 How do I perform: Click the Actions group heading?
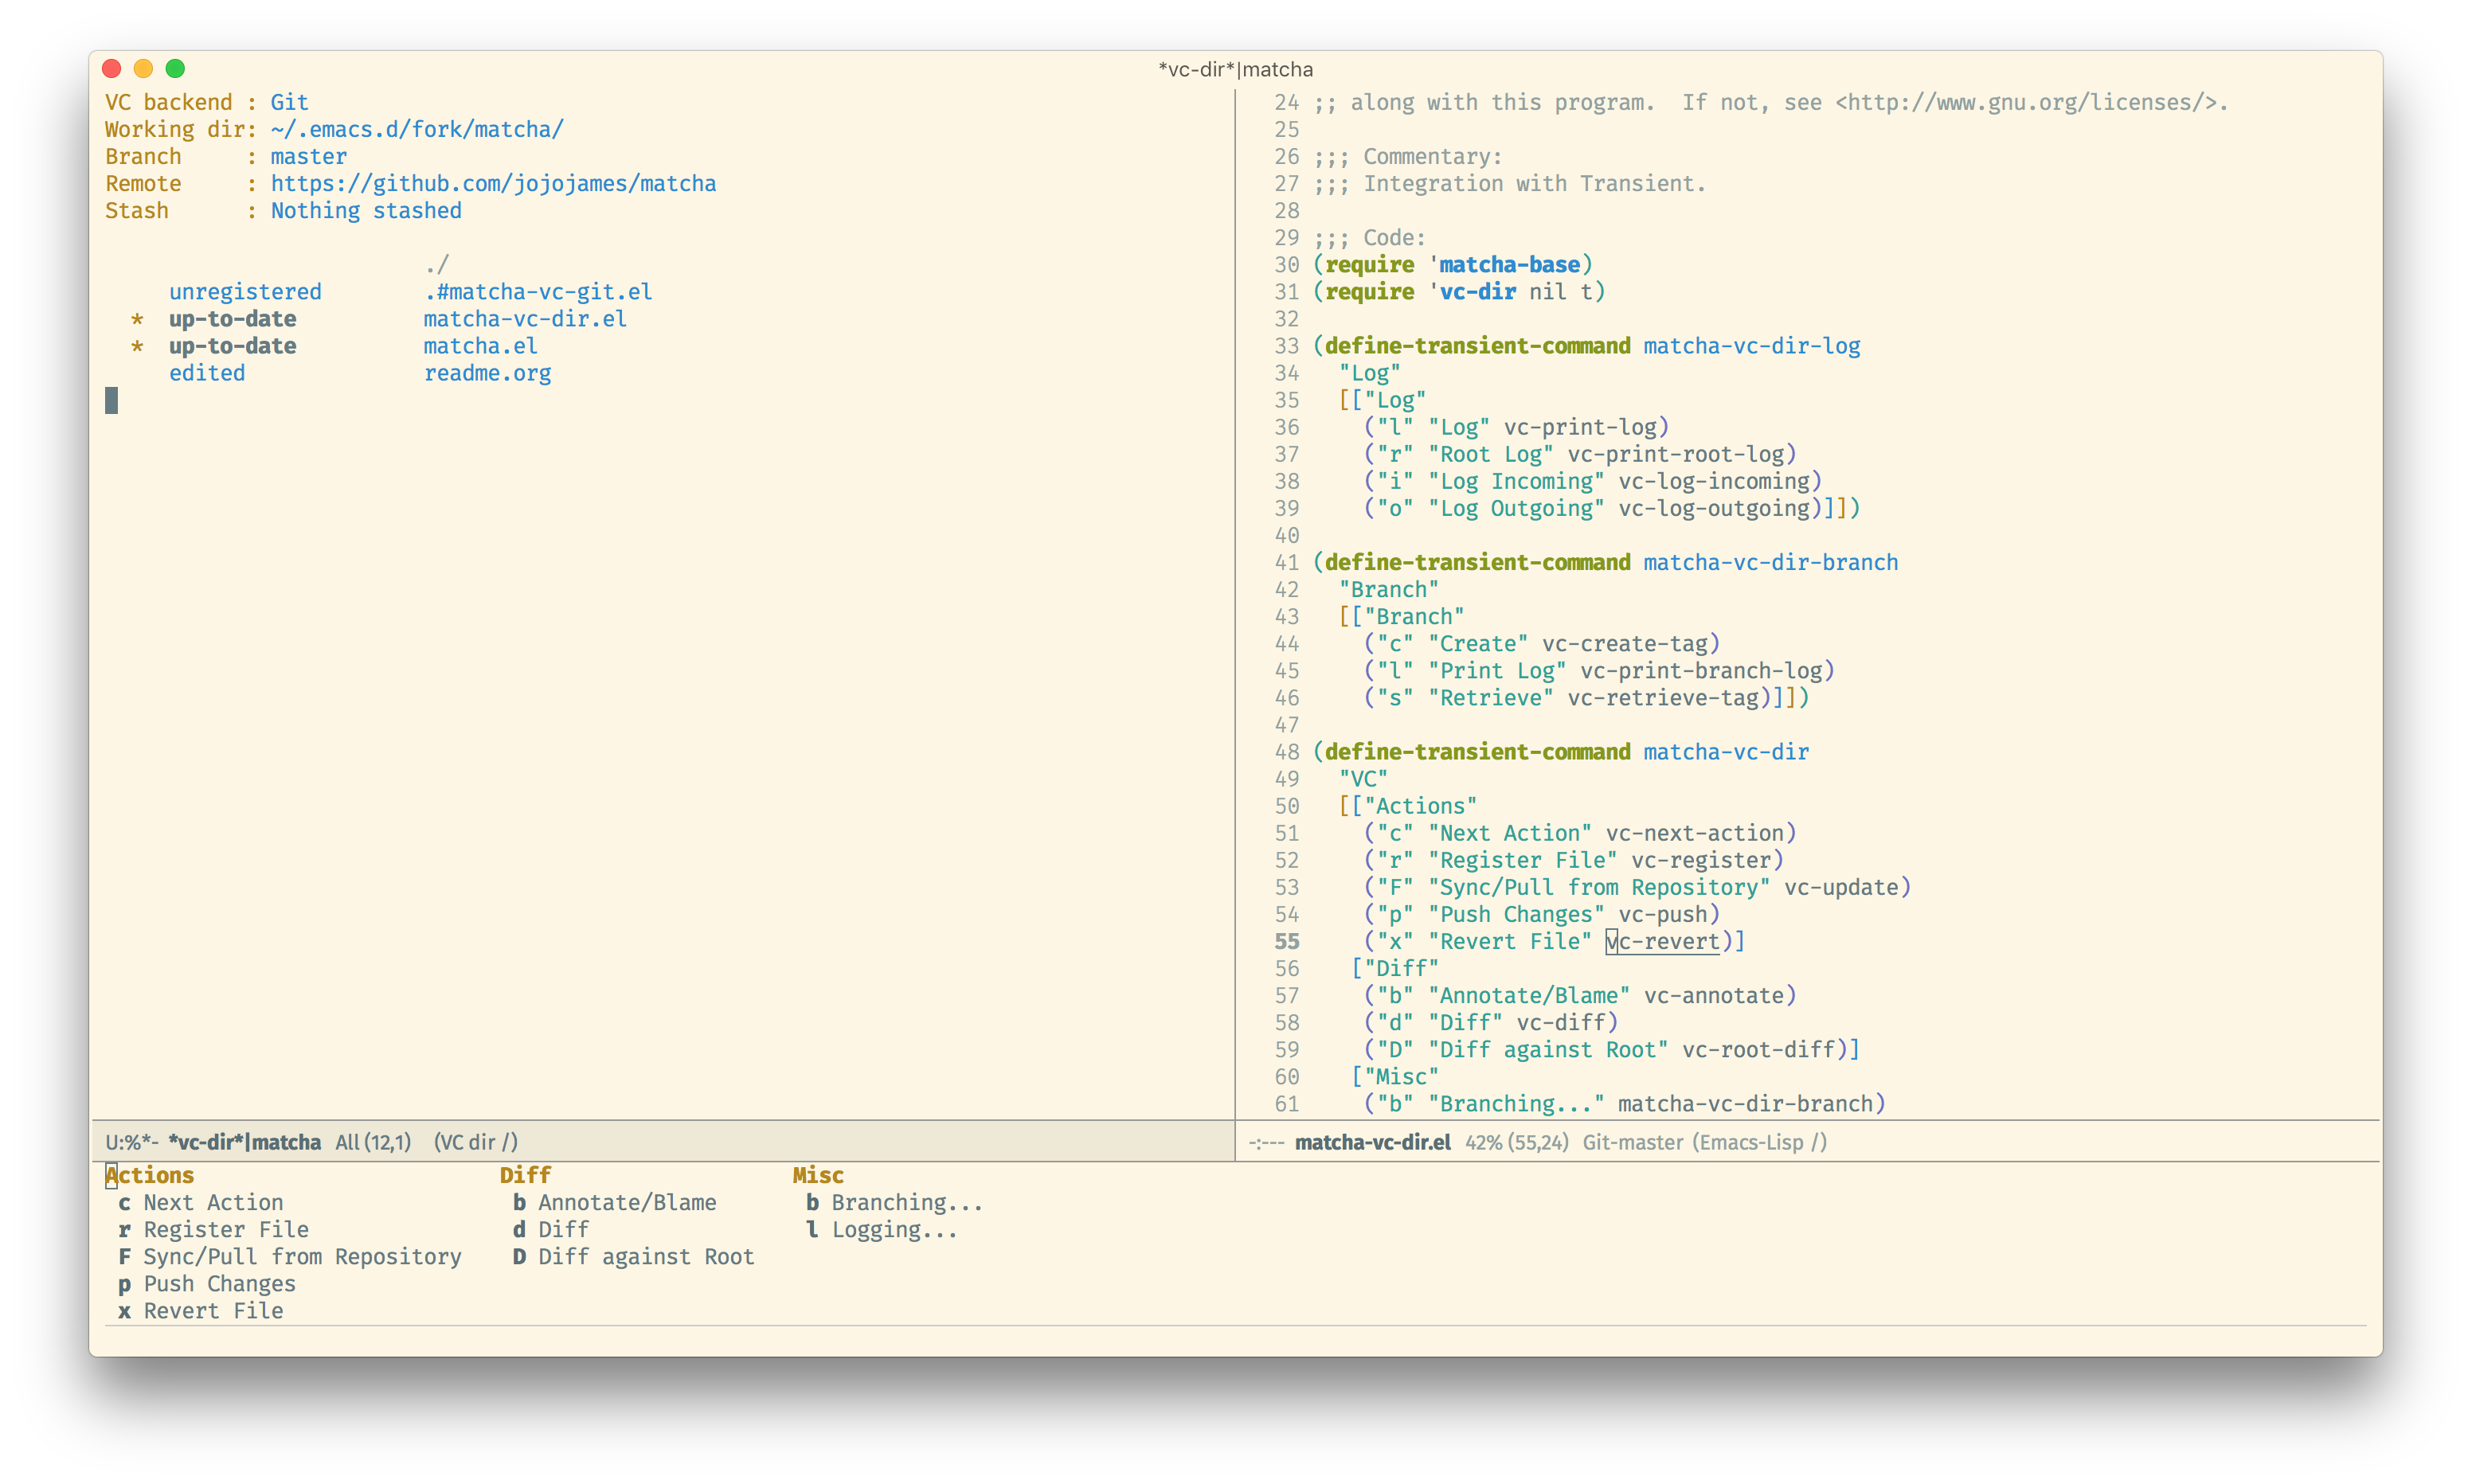coord(150,1176)
